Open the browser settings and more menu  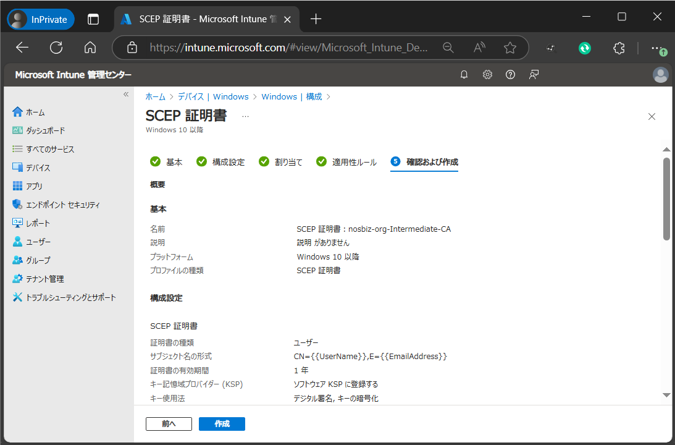[657, 48]
